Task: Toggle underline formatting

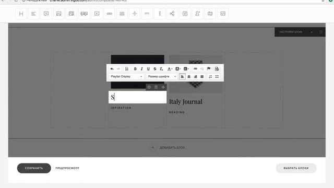Action: (148, 69)
